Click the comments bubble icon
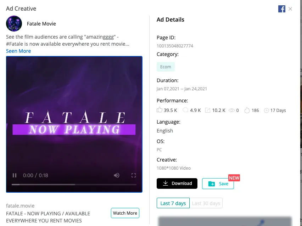302x226 pixels. tap(185, 110)
